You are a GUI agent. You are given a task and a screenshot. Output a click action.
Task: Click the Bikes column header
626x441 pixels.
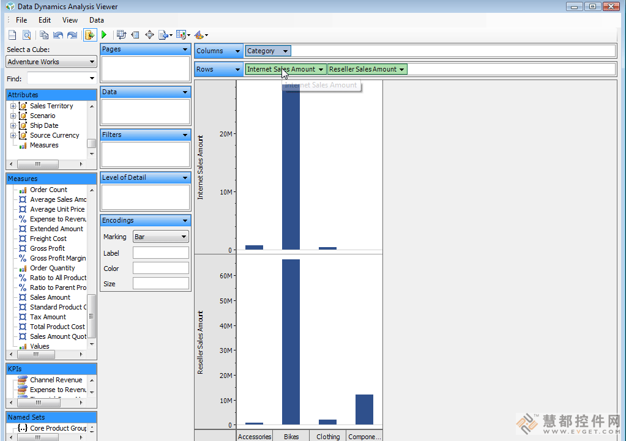click(291, 437)
